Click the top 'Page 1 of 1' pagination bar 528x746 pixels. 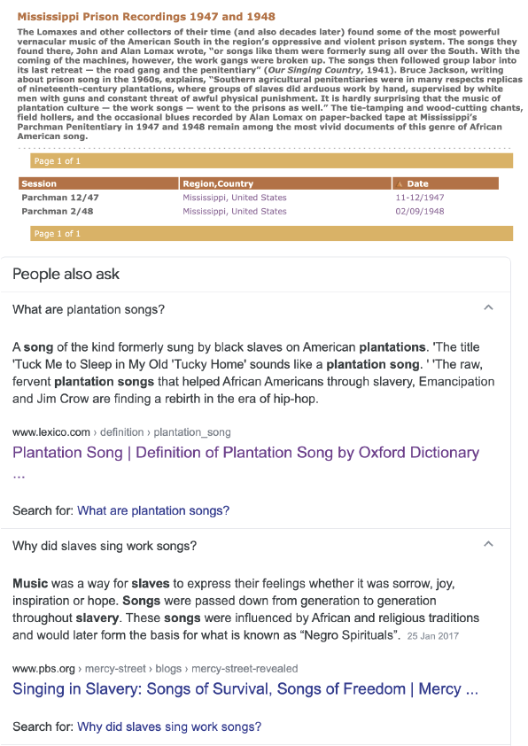271,161
